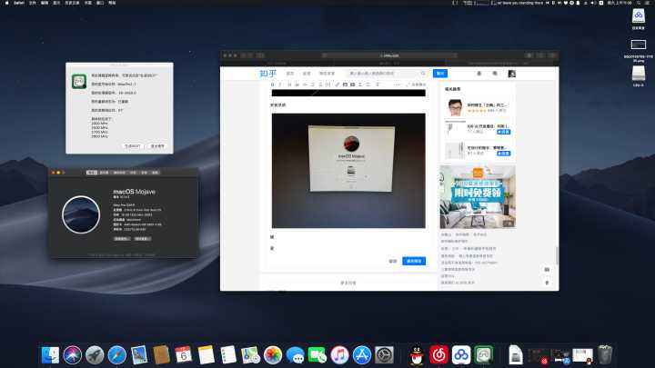Open Zhihu private messages icon
Viewport: 655px width, 368px height.
495,74
